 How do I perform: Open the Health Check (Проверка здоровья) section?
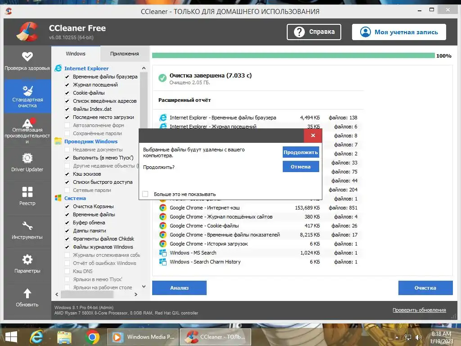(27, 61)
